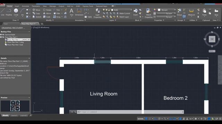The height and width of the screenshot is (124, 222).
Task: Open the Home ribbon tab
Action: [9, 6]
